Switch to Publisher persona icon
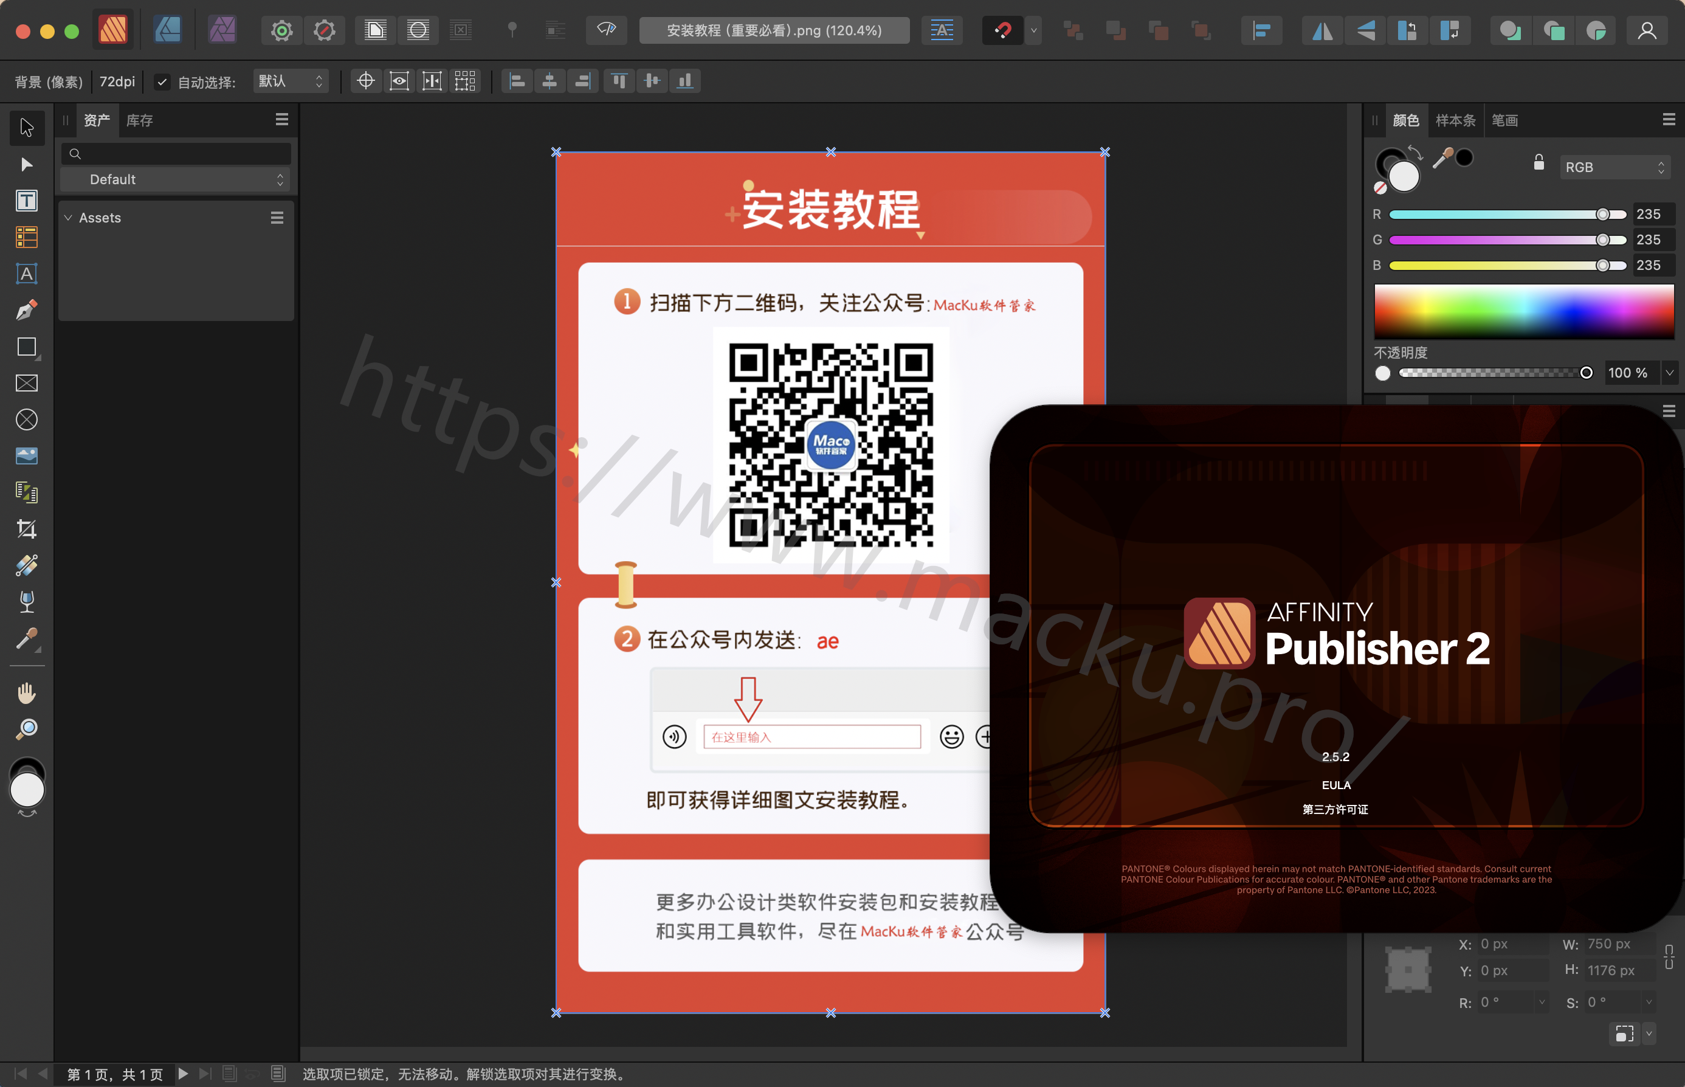The width and height of the screenshot is (1685, 1087). tap(113, 30)
